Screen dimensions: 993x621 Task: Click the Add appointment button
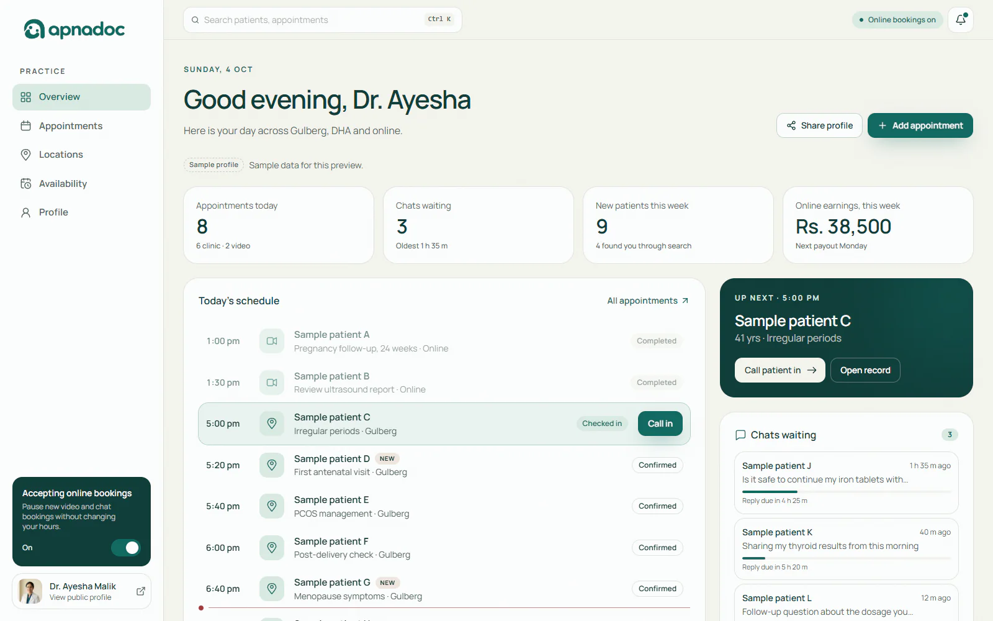[920, 125]
